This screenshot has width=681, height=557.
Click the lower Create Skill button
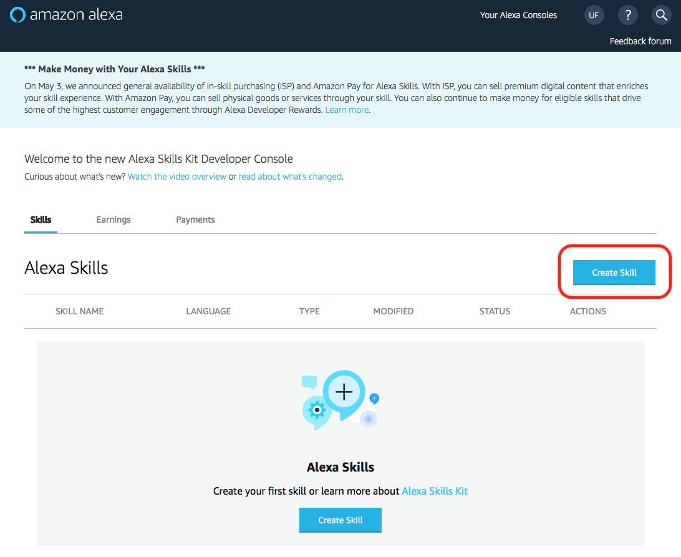pos(340,520)
